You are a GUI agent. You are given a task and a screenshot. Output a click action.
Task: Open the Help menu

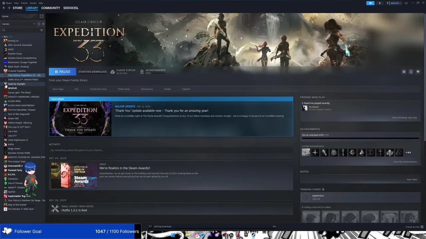pos(41,3)
